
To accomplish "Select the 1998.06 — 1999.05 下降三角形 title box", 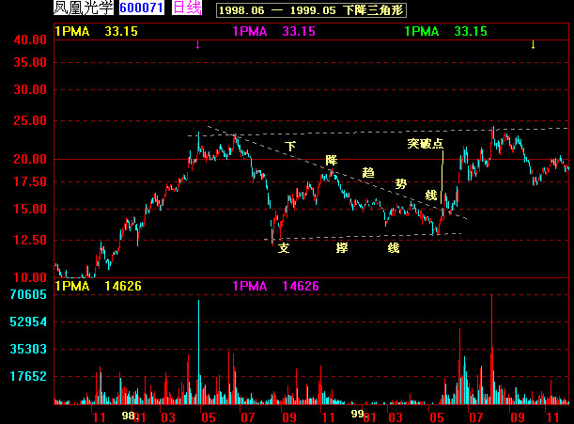I will (311, 10).
